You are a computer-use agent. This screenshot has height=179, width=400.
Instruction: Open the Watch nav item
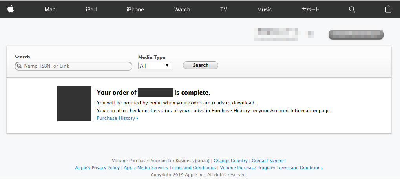[182, 9]
